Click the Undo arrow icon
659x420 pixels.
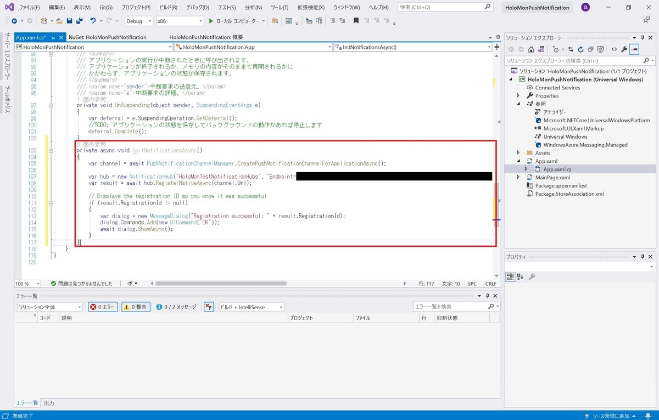(93, 21)
